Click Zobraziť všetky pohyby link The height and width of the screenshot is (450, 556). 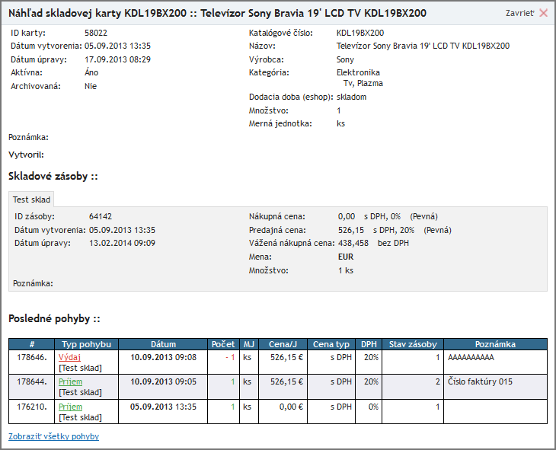point(53,436)
